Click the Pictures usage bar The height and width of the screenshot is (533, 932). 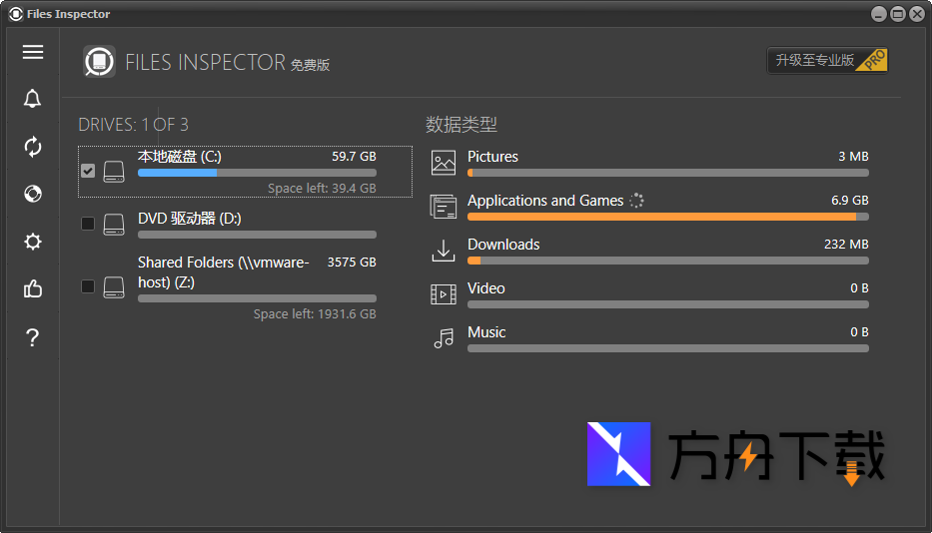point(668,173)
